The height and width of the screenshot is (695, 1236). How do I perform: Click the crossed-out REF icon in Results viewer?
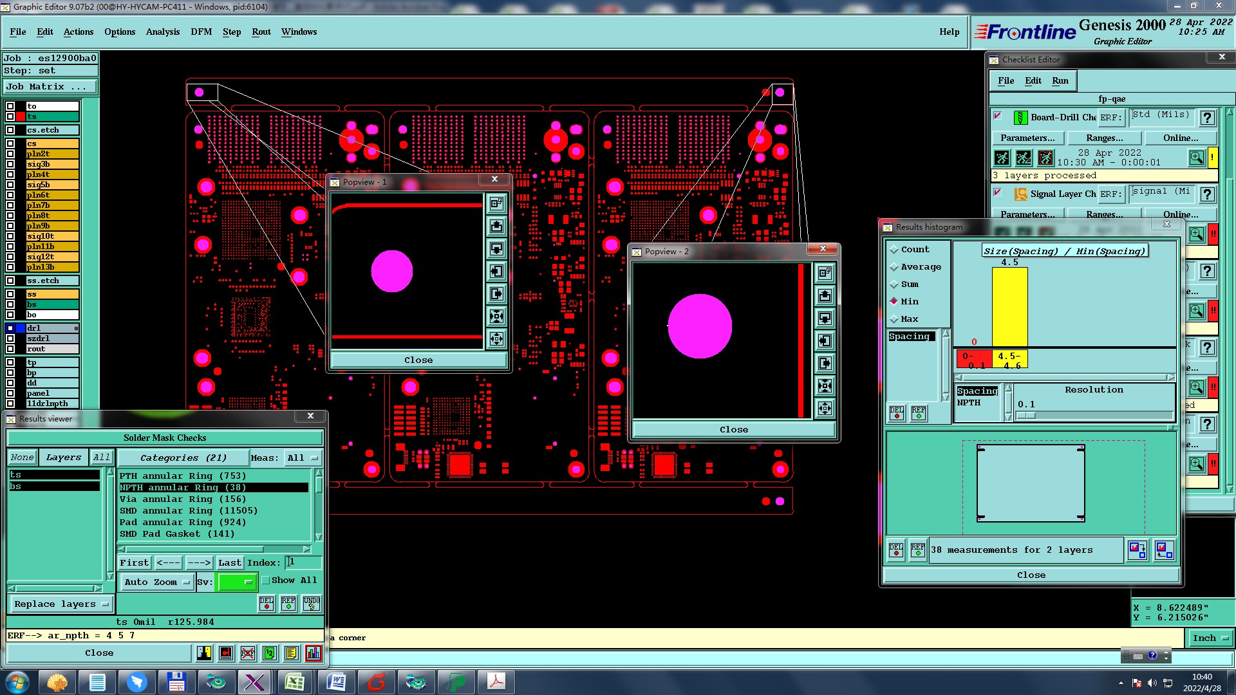(x=248, y=653)
